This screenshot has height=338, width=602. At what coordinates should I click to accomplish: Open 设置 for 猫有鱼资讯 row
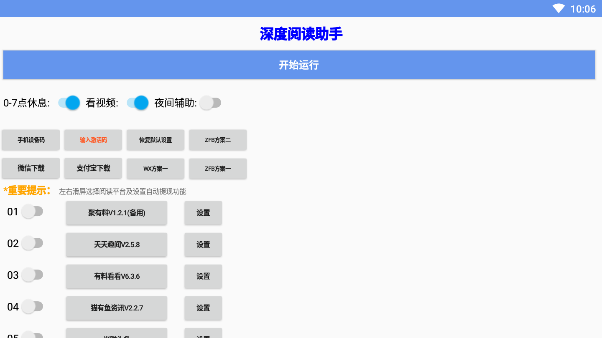pyautogui.click(x=203, y=308)
